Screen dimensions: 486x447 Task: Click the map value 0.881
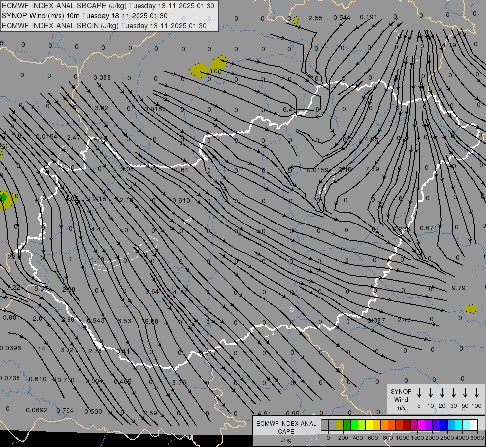pos(12,318)
